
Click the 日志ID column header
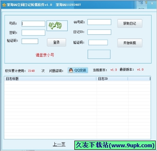pyautogui.click(x=112, y=79)
